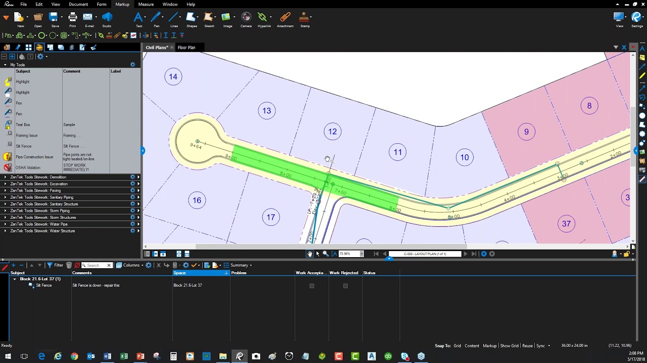The image size is (647, 363).
Task: Add a Hyperlink markup
Action: pos(264,19)
